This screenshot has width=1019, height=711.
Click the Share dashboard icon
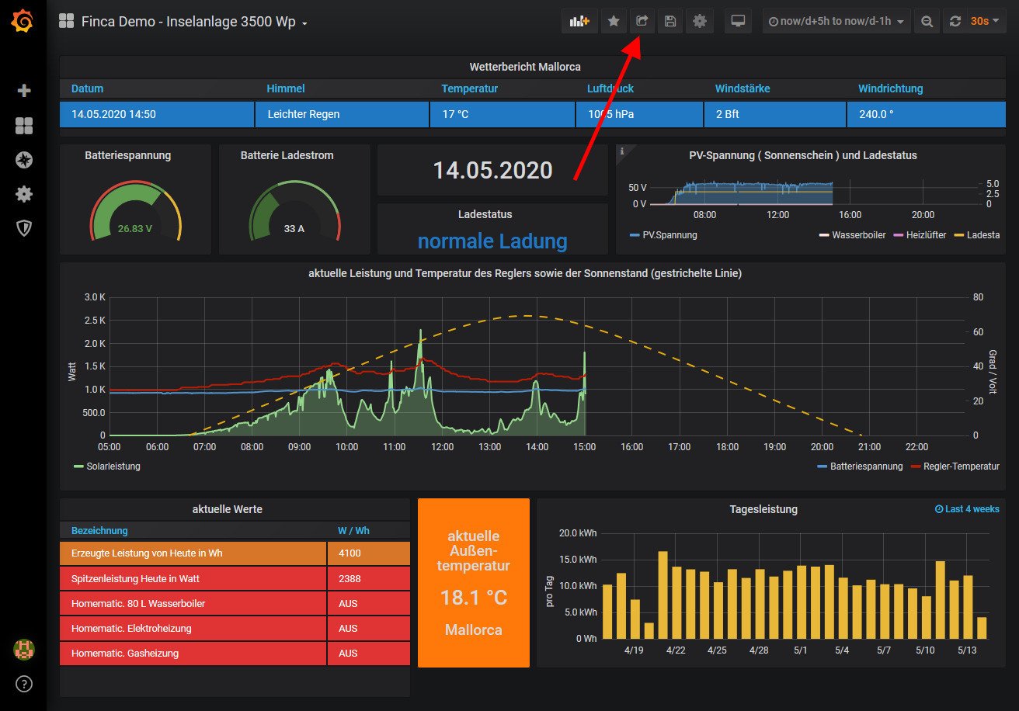click(642, 22)
